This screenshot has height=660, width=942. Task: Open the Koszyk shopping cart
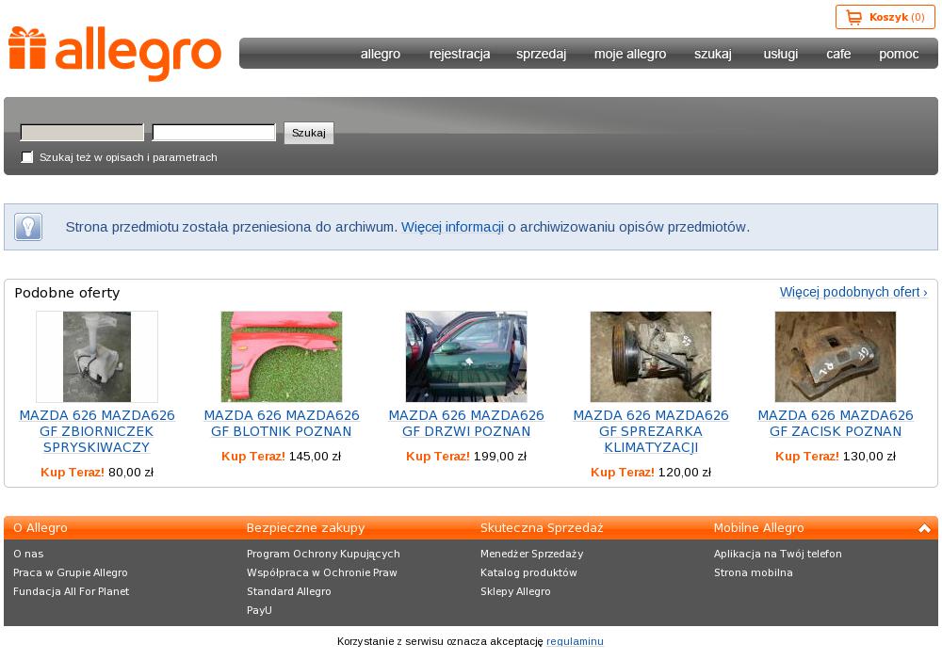click(x=885, y=17)
